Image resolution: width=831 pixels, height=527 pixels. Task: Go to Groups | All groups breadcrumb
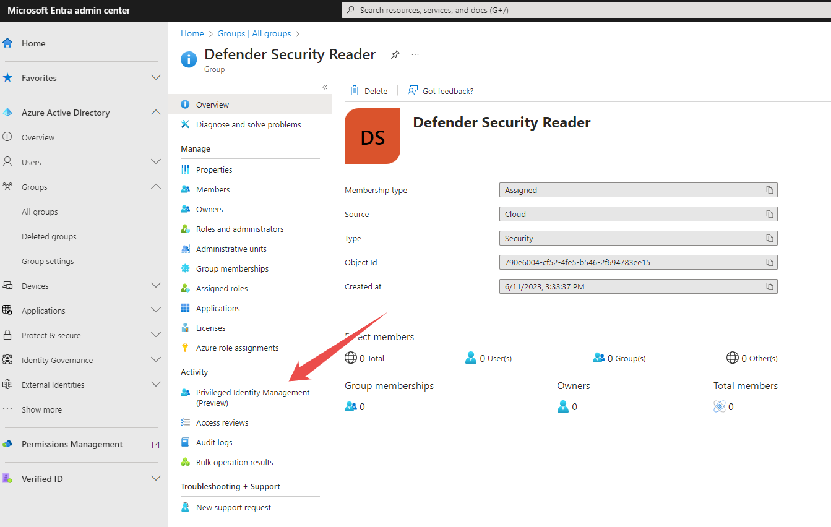pyautogui.click(x=254, y=34)
